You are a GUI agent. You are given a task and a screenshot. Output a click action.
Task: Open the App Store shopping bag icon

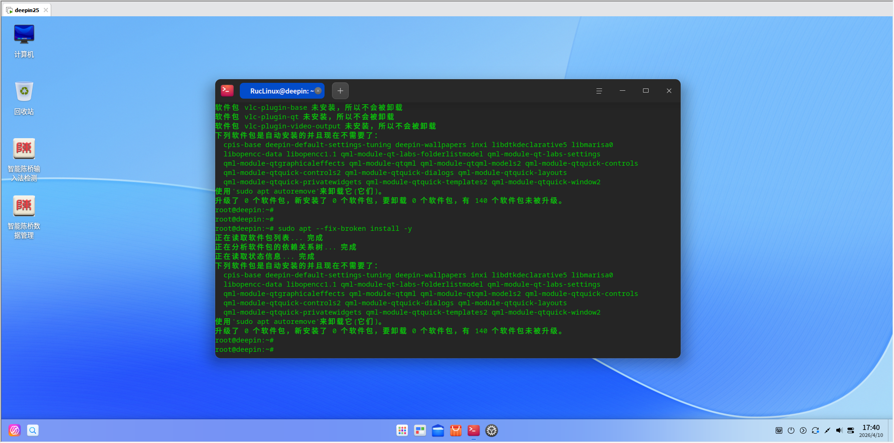[x=456, y=430]
